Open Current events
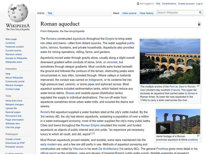 (x=13, y=50)
